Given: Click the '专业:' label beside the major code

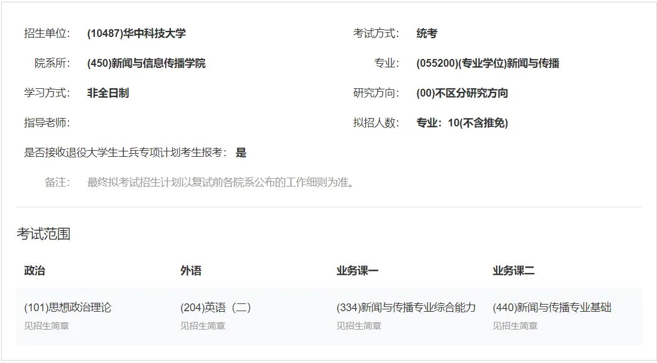Looking at the screenshot, I should click(x=386, y=63).
